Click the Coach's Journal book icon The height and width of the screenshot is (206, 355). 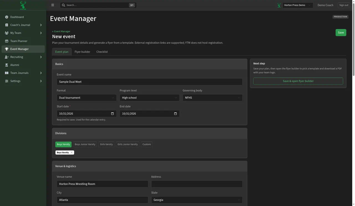(x=7, y=25)
